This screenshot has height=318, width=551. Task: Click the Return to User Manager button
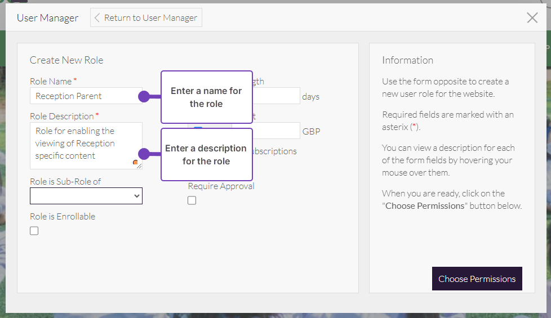[146, 18]
